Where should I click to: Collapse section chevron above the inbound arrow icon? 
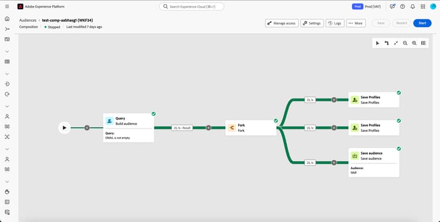[7, 74]
